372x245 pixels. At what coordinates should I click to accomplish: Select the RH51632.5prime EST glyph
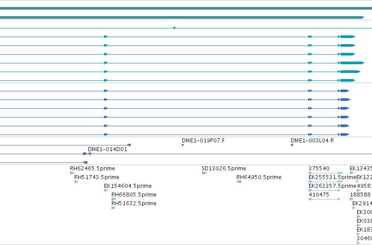pyautogui.click(x=113, y=208)
